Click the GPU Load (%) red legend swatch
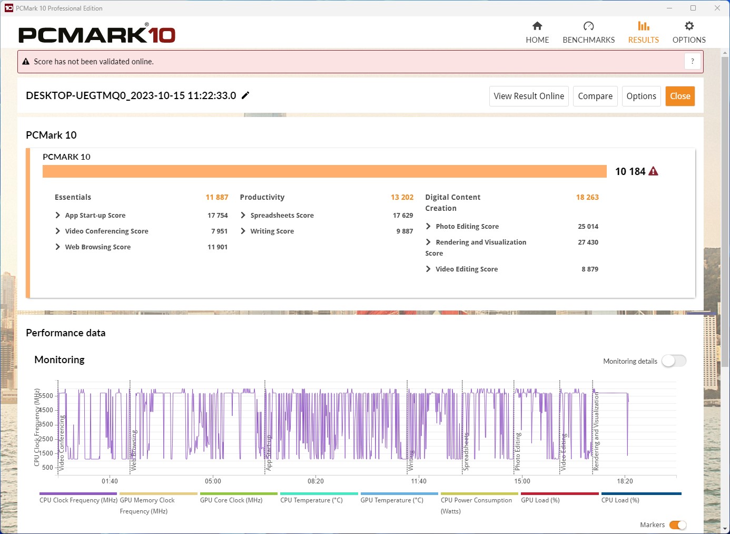 (x=559, y=494)
